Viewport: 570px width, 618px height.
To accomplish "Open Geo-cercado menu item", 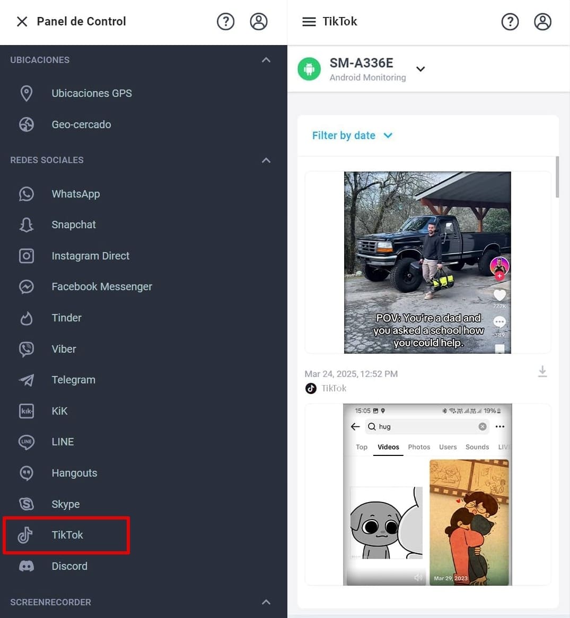I will click(81, 124).
